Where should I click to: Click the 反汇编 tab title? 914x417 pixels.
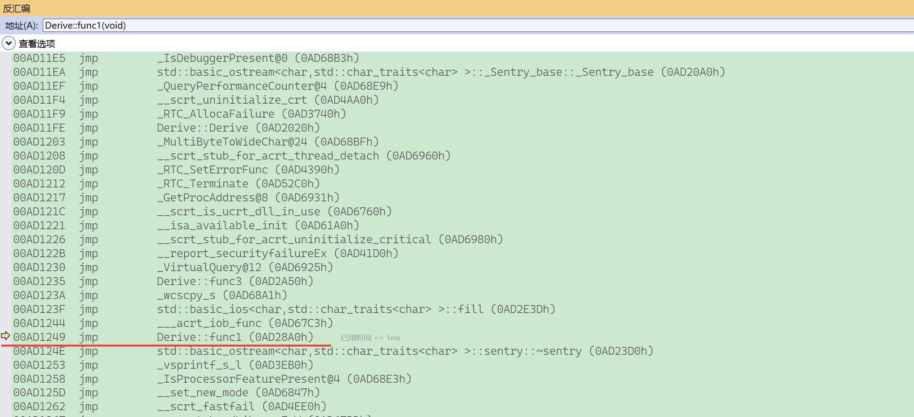point(17,8)
